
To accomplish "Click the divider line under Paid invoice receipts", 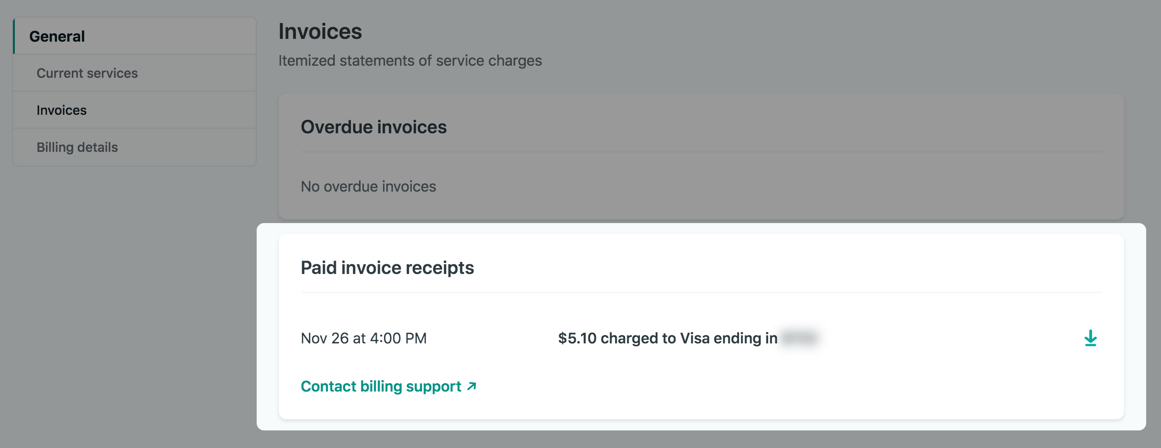I will (701, 292).
